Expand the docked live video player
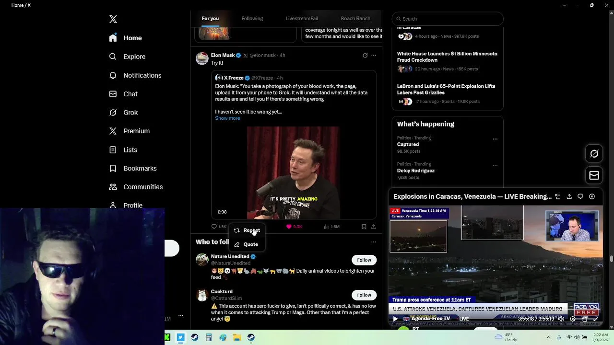The width and height of the screenshot is (614, 345). (558, 196)
